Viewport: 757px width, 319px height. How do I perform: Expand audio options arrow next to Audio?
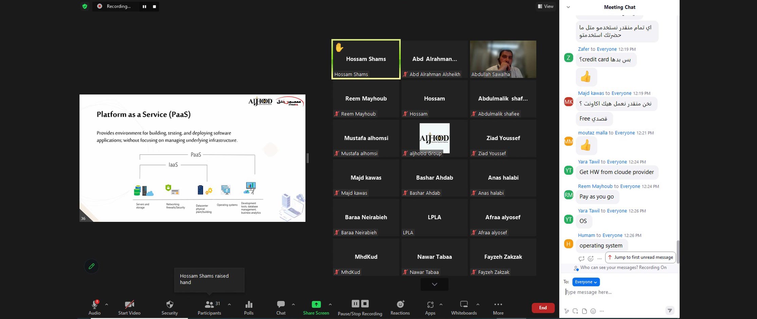[x=107, y=304]
